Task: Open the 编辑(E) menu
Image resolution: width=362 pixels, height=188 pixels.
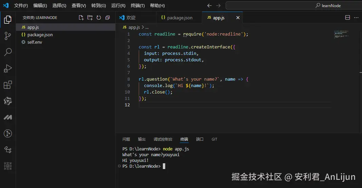Action: coord(40,5)
